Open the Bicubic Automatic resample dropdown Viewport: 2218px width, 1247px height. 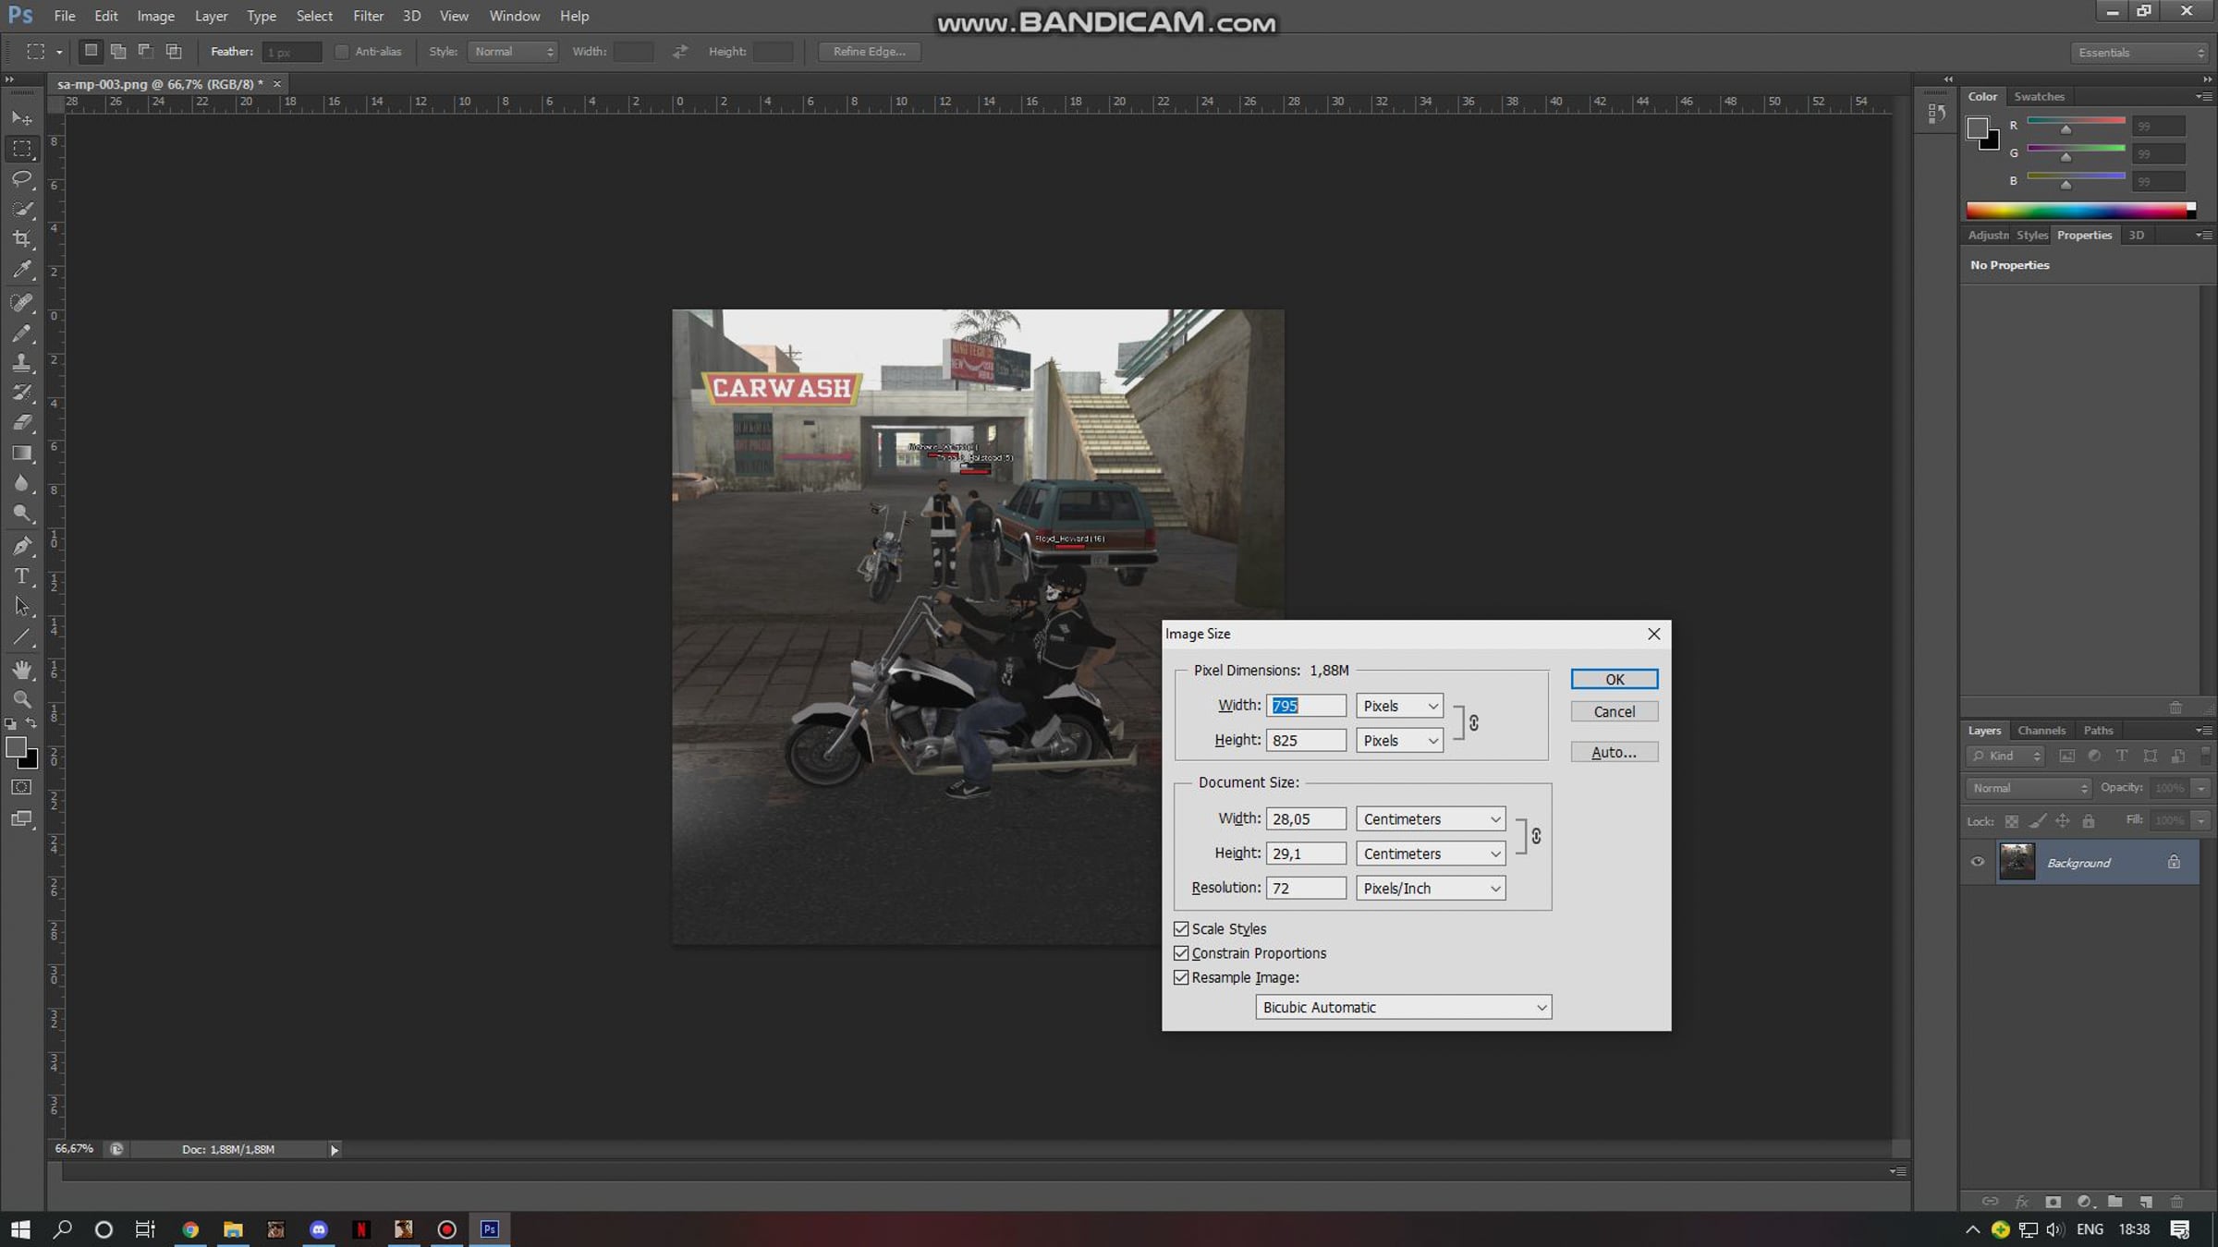click(1402, 1007)
